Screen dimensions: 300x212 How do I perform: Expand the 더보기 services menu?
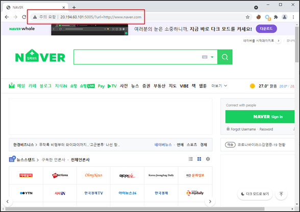[219, 86]
